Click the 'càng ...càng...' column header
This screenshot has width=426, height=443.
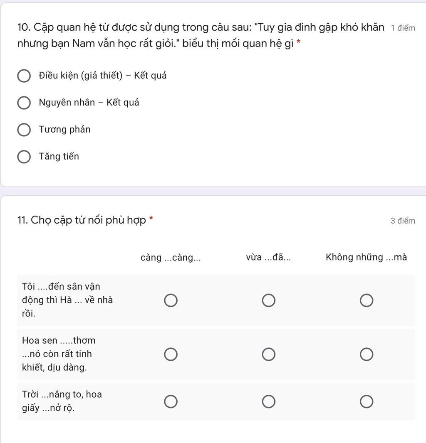171,257
